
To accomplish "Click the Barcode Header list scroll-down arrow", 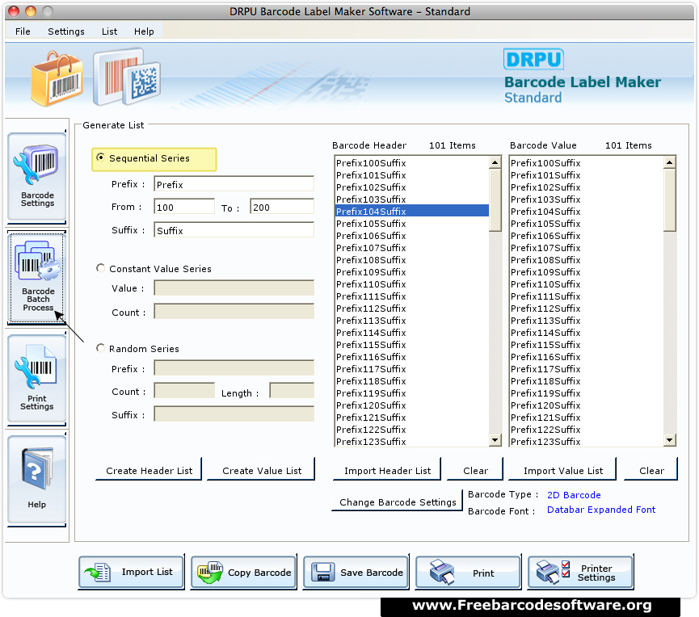I will pyautogui.click(x=495, y=440).
